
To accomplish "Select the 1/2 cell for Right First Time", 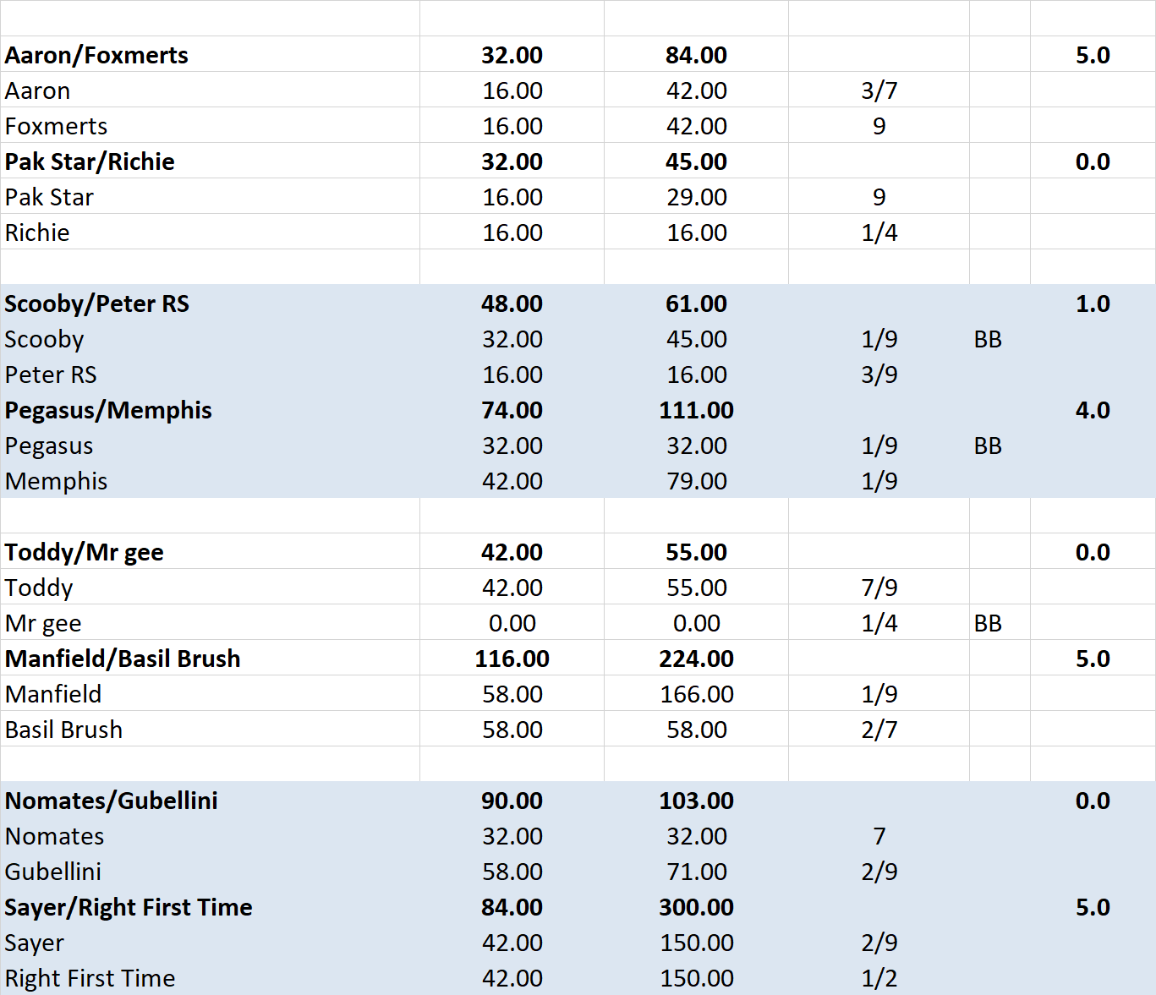I will (x=879, y=978).
